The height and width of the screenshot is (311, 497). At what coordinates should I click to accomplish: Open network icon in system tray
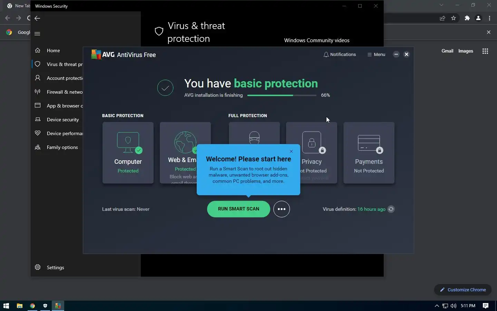(x=445, y=306)
